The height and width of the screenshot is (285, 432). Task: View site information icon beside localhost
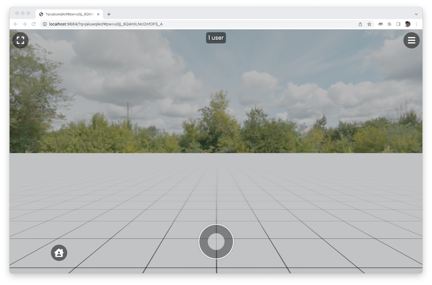click(45, 24)
